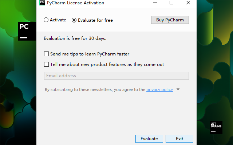
Task: Click the Exit button
Action: coord(179,139)
